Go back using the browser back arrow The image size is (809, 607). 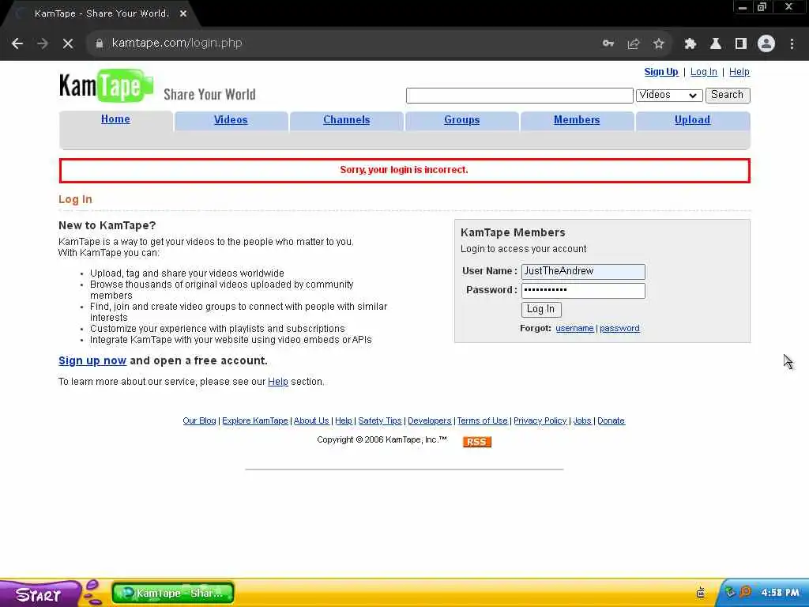pyautogui.click(x=17, y=43)
